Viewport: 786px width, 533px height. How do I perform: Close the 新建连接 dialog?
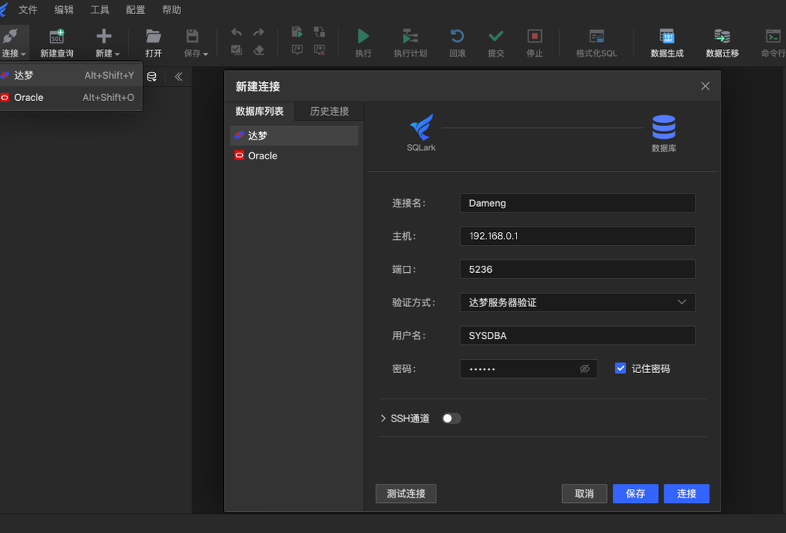click(705, 86)
